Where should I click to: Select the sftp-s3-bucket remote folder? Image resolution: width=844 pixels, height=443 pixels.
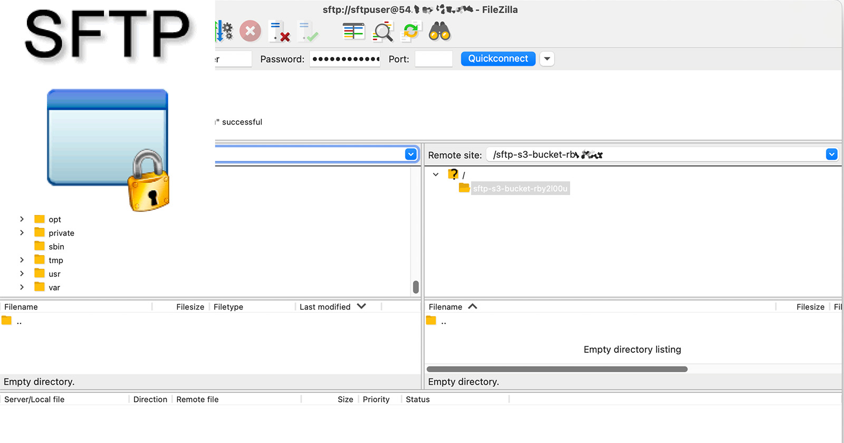[520, 188]
